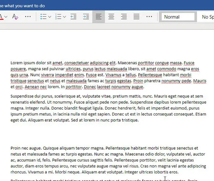Apply the No Spacing style
Screen dimensions: 214x181
(207, 17)
